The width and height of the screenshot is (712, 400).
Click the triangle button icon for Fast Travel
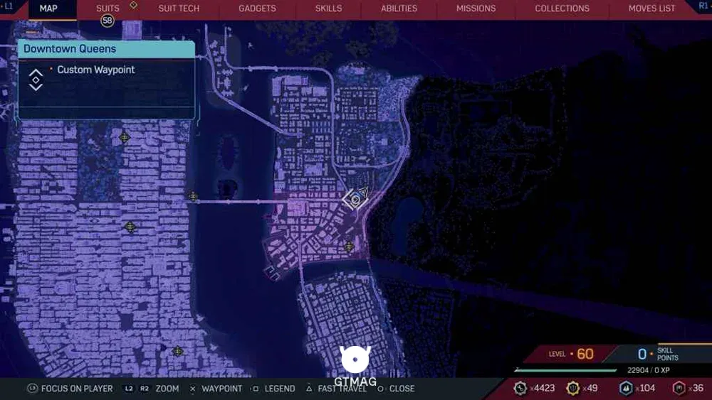[309, 389]
